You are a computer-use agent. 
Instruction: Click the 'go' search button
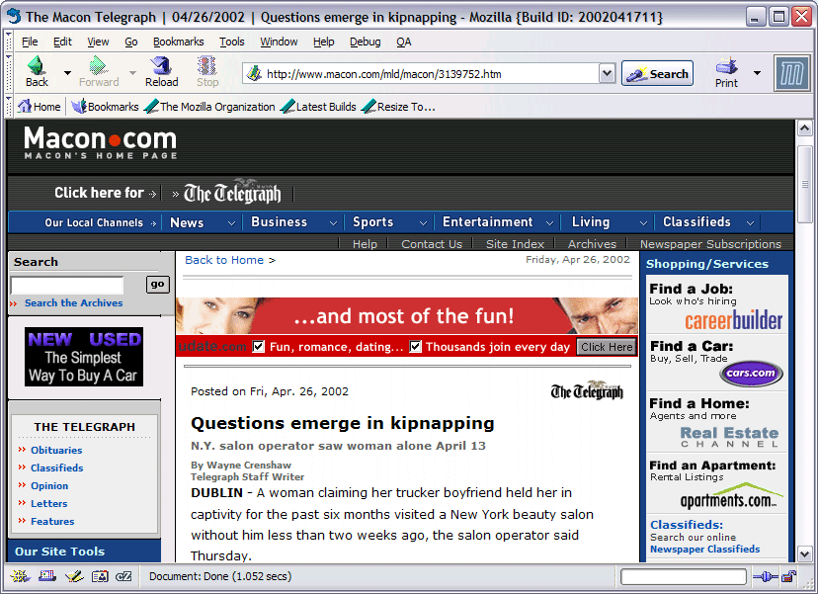(157, 285)
